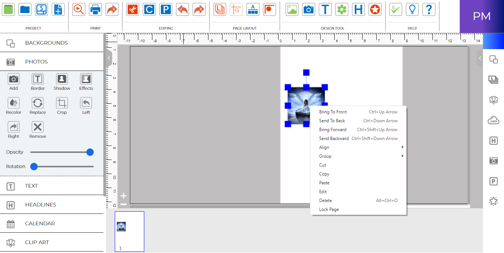Viewport: 504px width, 253px height.
Task: Click the Border photo tool
Action: [38, 82]
